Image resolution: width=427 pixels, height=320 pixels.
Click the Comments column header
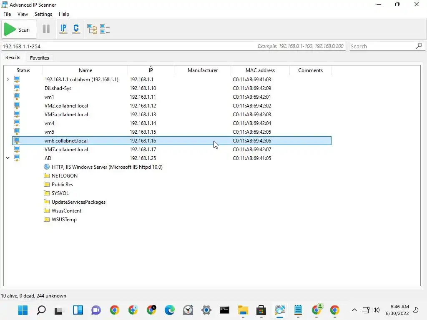tap(310, 70)
